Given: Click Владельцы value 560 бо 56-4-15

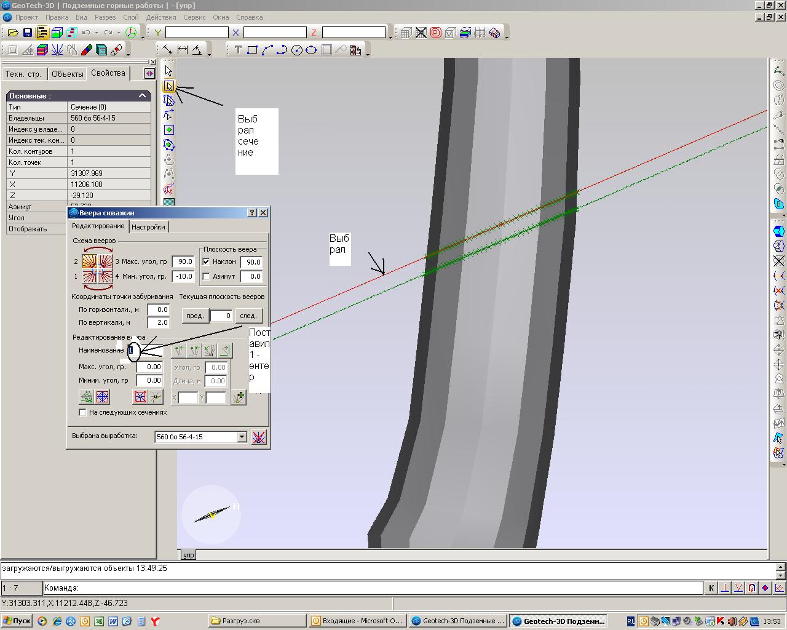Looking at the screenshot, I should [109, 118].
